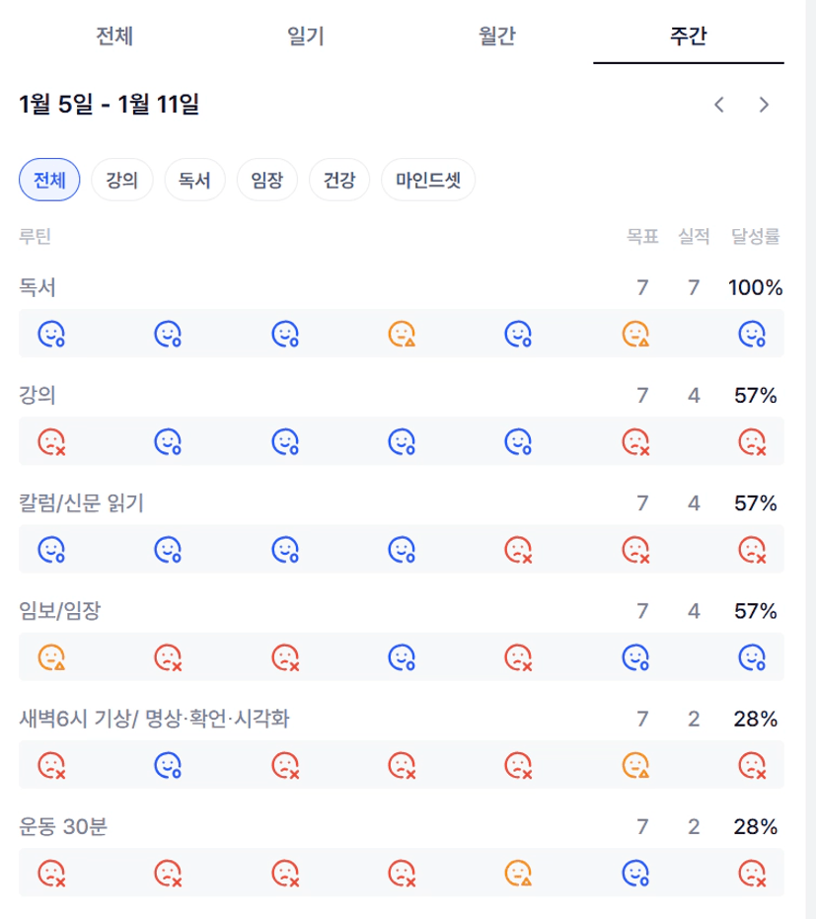The height and width of the screenshot is (919, 816).
Task: Click the orange face in 운동 30분 row
Action: [x=518, y=873]
